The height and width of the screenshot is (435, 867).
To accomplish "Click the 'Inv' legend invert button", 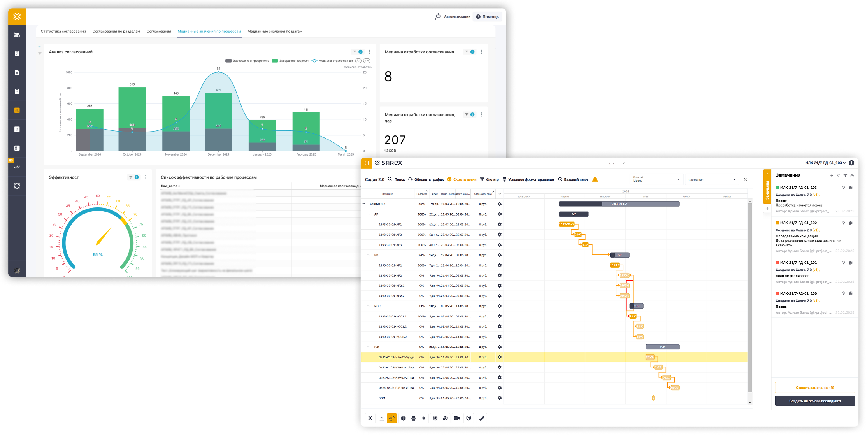I will 367,61.
